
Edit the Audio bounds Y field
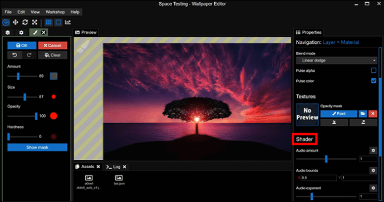coord(360,178)
